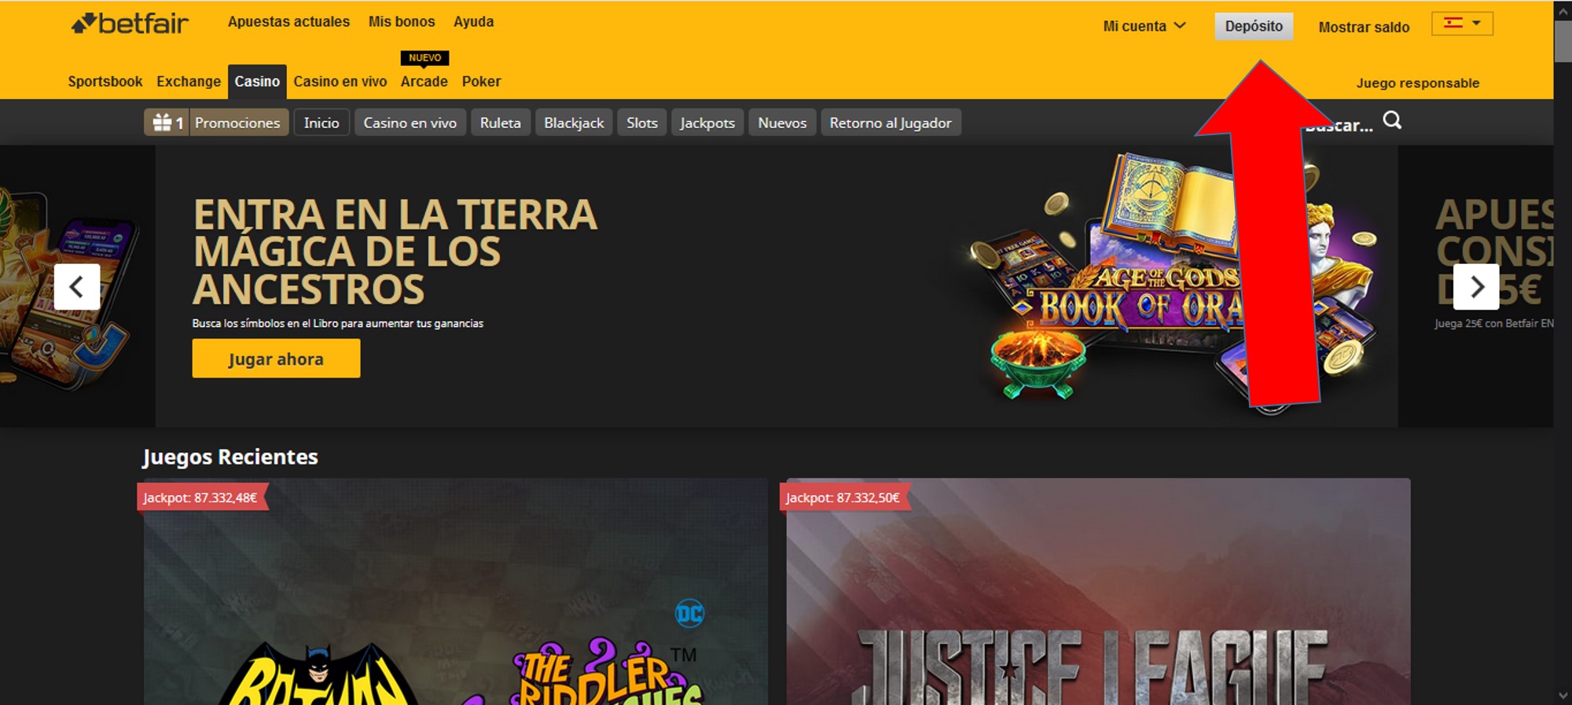Screen dimensions: 1572x705
Task: Switch to the Arcade tab
Action: pyautogui.click(x=424, y=82)
